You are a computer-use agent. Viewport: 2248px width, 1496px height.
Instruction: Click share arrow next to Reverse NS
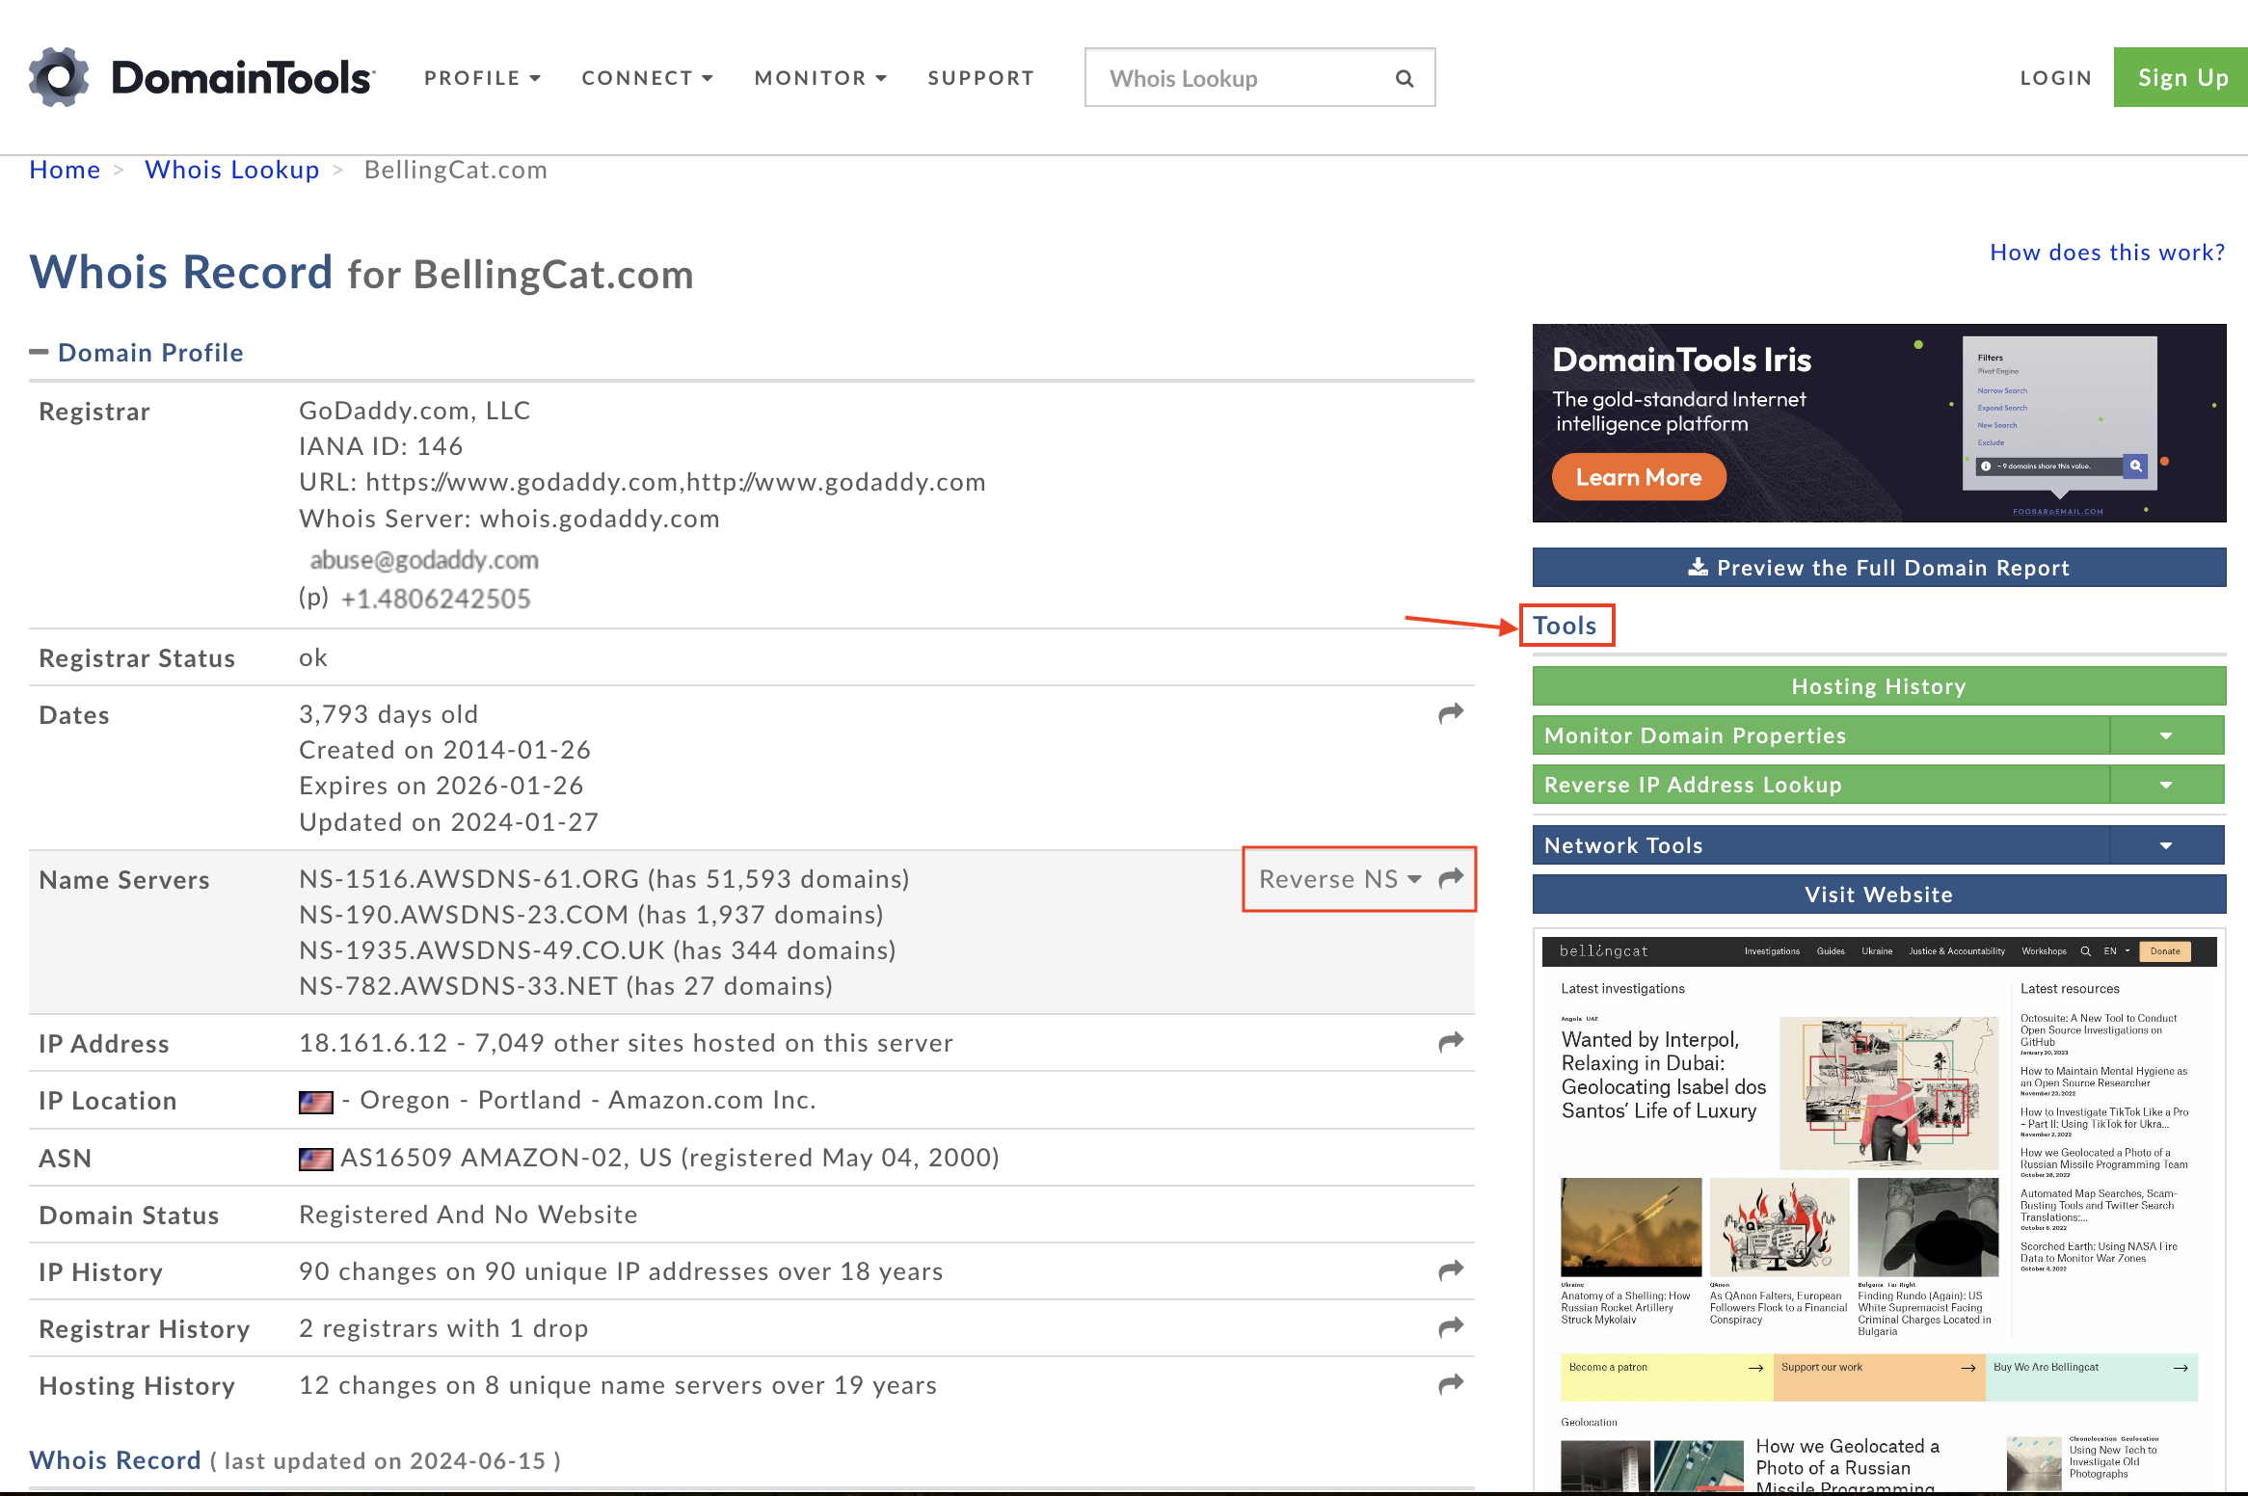pyautogui.click(x=1451, y=878)
